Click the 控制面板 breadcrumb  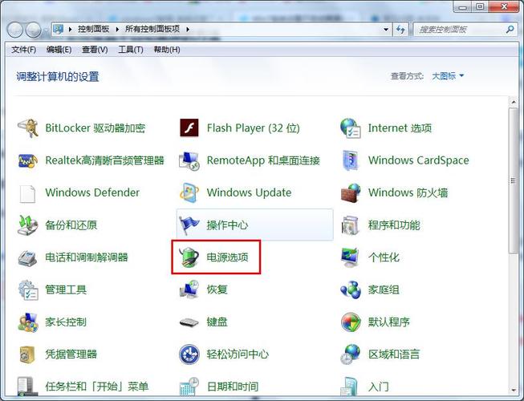coord(94,30)
